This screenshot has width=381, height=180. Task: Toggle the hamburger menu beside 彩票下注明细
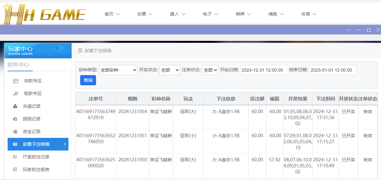pos(80,50)
